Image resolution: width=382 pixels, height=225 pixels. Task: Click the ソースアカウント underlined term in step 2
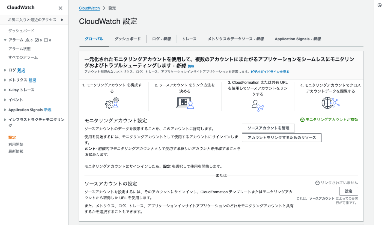[x=173, y=85]
